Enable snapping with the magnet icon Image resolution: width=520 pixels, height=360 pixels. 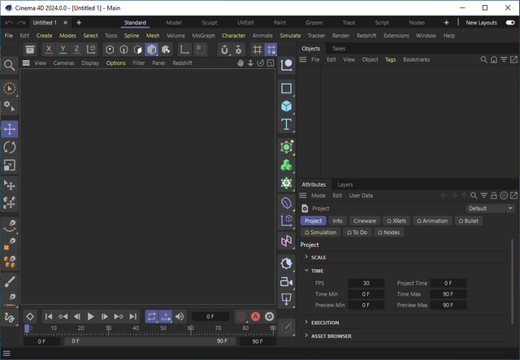224,50
